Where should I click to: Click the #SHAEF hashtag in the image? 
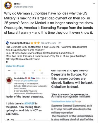point(29,103)
